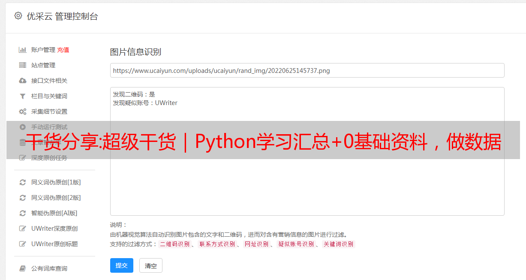Open UWriter原创标题 in the sidebar
The width and height of the screenshot is (526, 280).
(x=54, y=244)
